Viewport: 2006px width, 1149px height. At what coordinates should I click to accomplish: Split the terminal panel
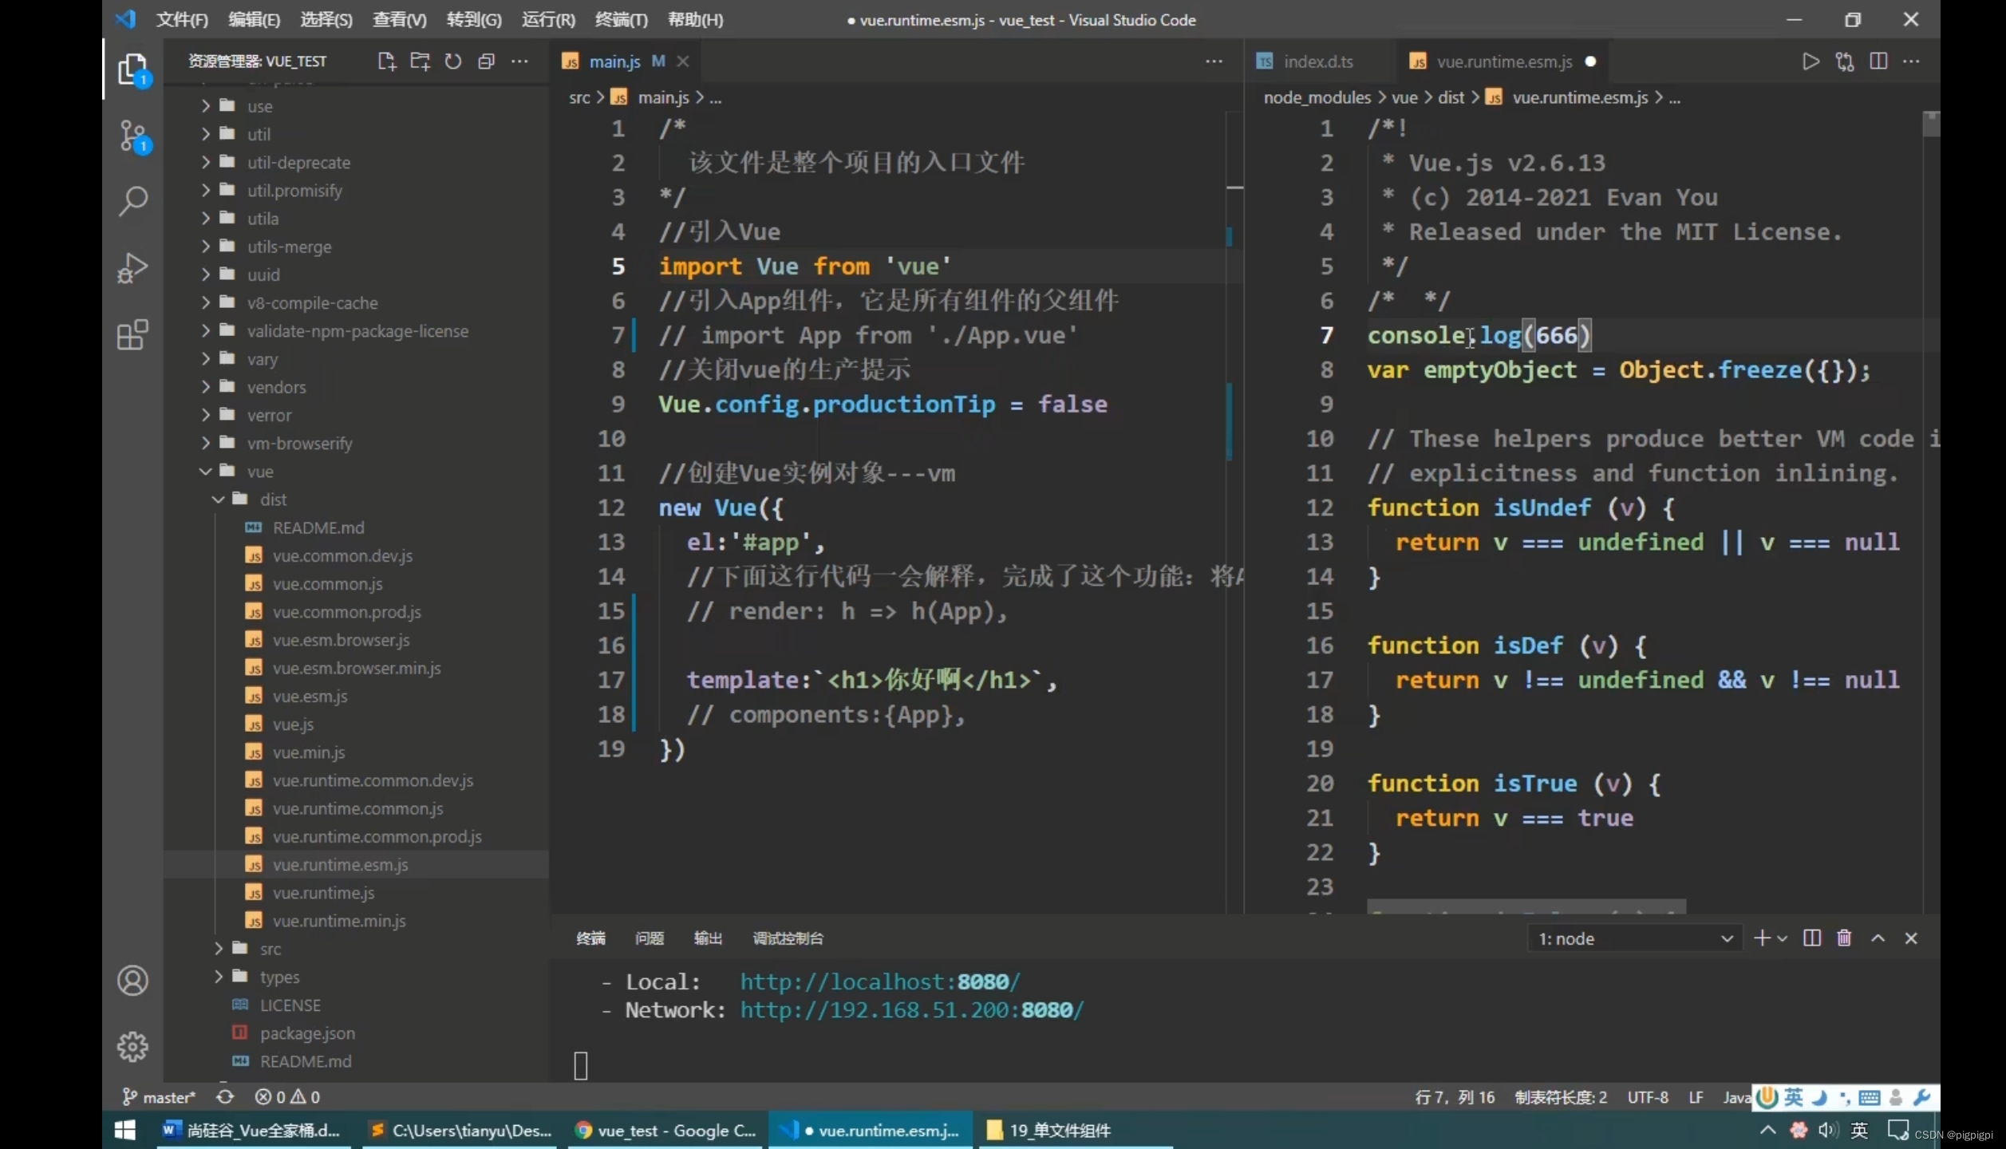pyautogui.click(x=1812, y=938)
